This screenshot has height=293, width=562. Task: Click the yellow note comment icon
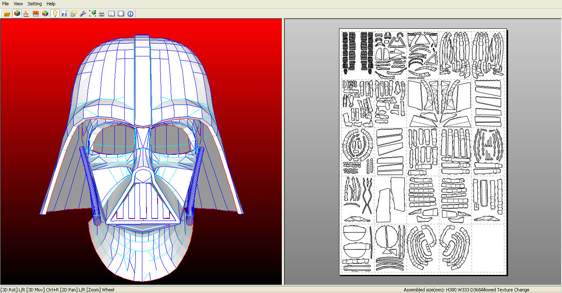(74, 14)
